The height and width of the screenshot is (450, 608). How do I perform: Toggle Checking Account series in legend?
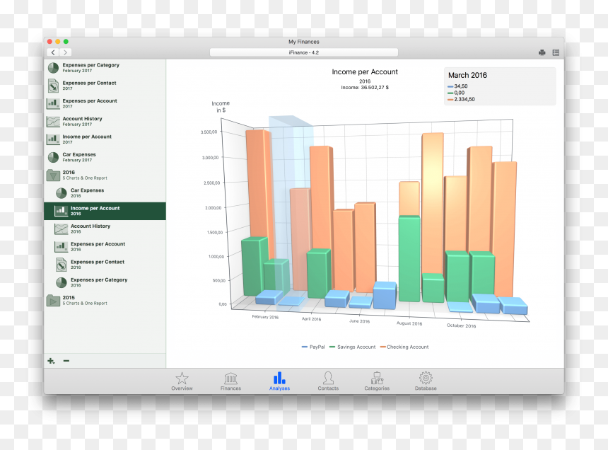point(404,347)
